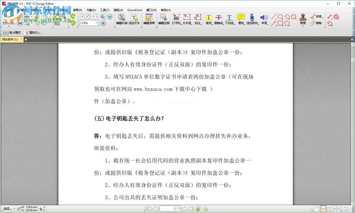Go to previous page
355x213 pixels.
(156, 208)
